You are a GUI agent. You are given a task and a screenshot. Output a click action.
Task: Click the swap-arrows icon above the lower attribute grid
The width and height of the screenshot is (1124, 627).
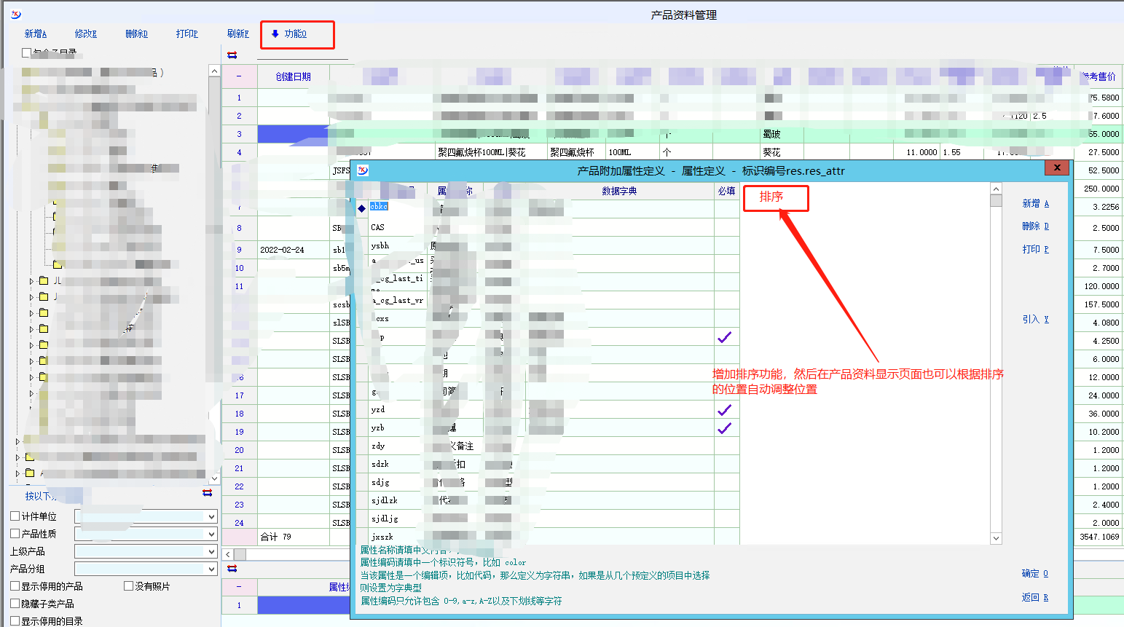pyautogui.click(x=232, y=568)
